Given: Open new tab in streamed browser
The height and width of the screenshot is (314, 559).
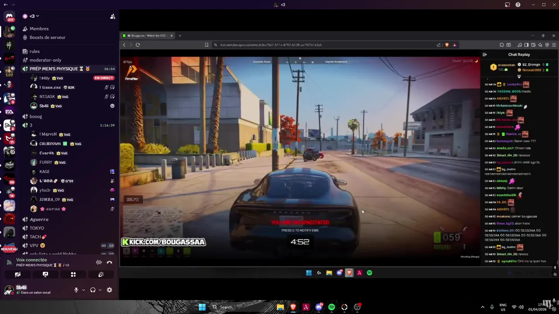Looking at the screenshot, I should 180,36.
